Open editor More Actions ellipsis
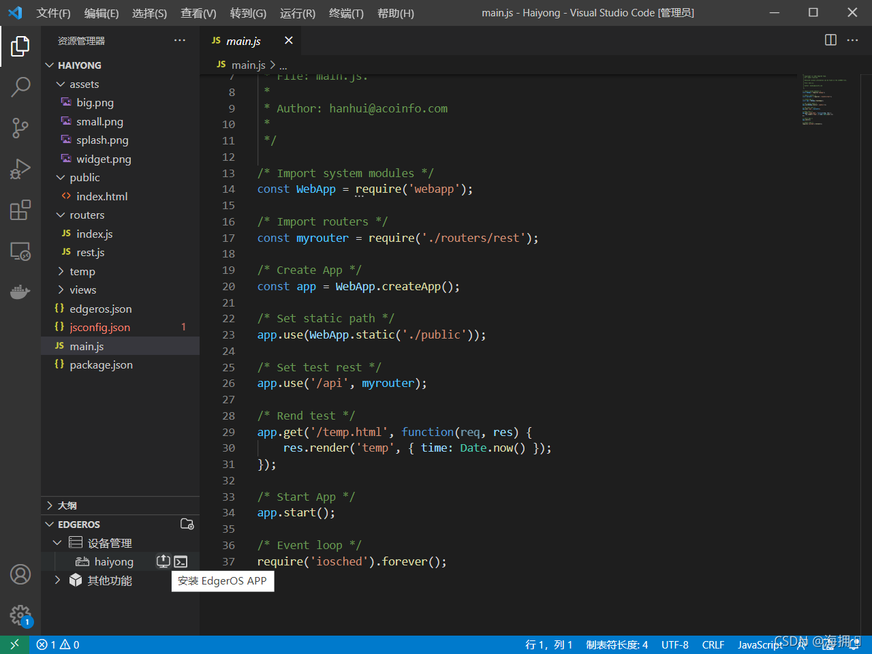 pos(852,40)
